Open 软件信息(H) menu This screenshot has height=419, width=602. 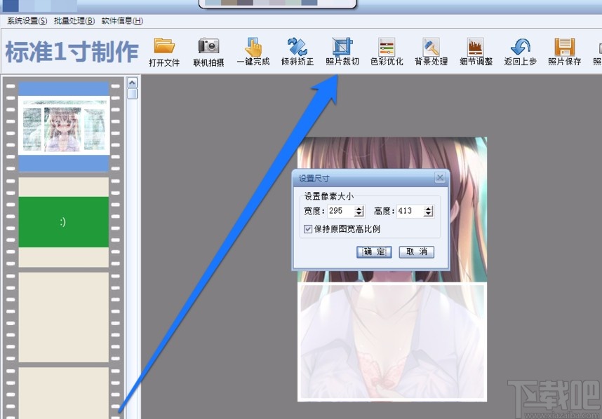coord(122,21)
